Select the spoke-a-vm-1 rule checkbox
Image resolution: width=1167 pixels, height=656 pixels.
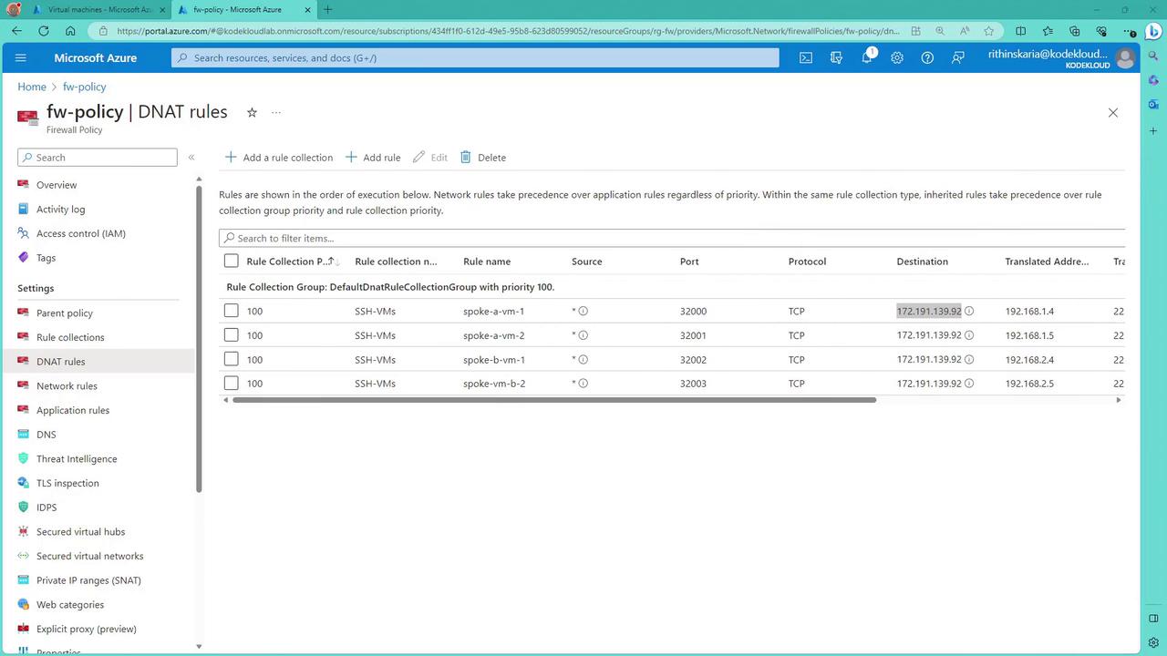[x=232, y=311]
